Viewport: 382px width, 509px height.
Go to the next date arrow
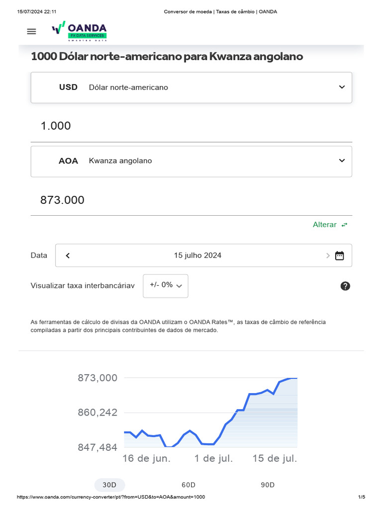point(328,255)
